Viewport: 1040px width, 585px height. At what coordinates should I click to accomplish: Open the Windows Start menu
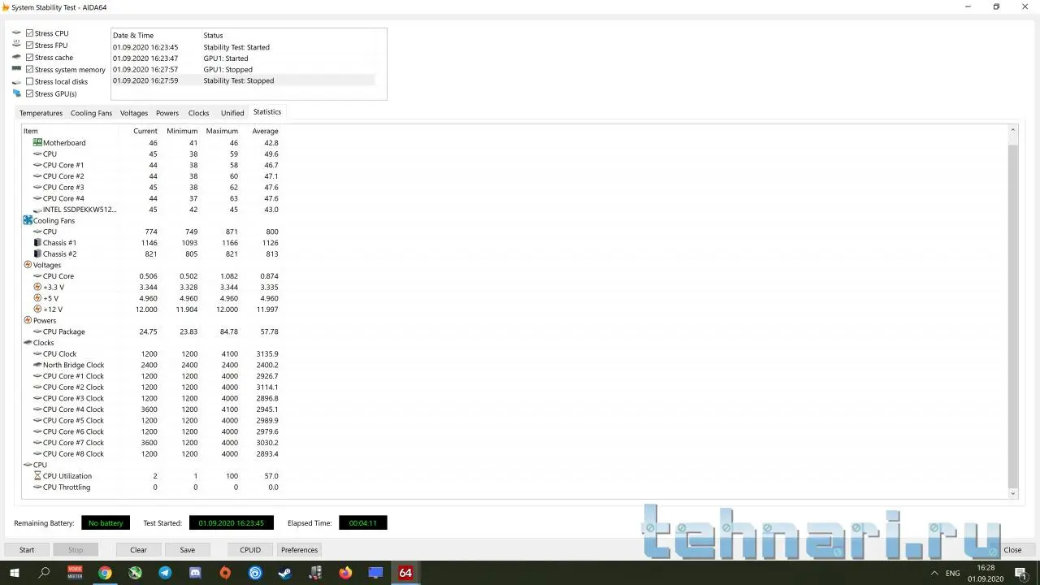15,573
